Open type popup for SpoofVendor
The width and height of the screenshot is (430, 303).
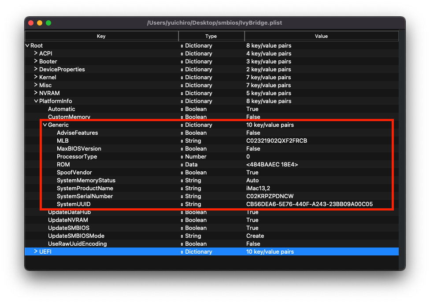click(182, 173)
